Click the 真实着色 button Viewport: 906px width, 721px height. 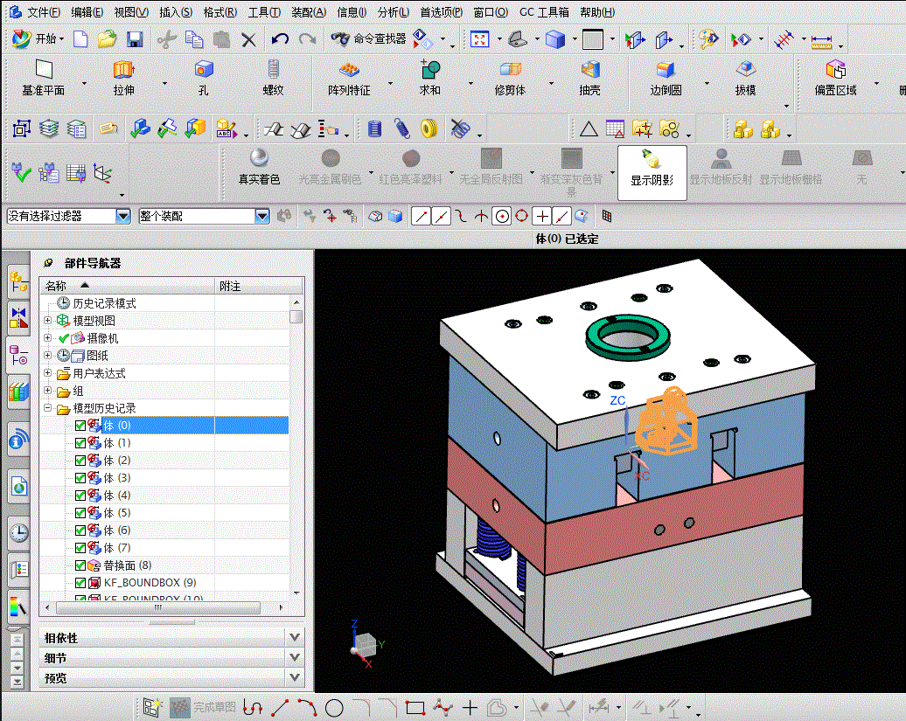click(x=259, y=166)
